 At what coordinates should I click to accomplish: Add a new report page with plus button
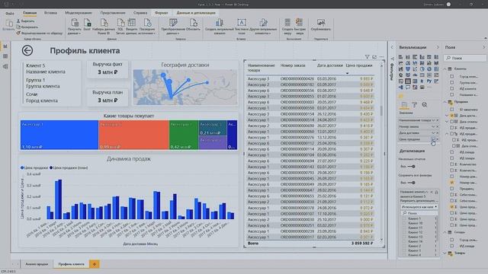95,264
